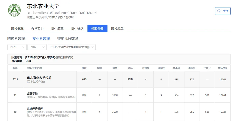Click the 录取数 column header
The width and height of the screenshot is (237, 124).
click(x=161, y=68)
